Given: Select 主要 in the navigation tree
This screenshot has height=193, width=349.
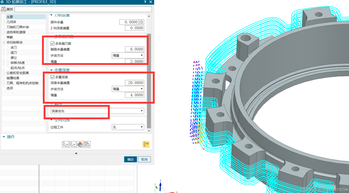Looking at the screenshot, I should click(10, 17).
